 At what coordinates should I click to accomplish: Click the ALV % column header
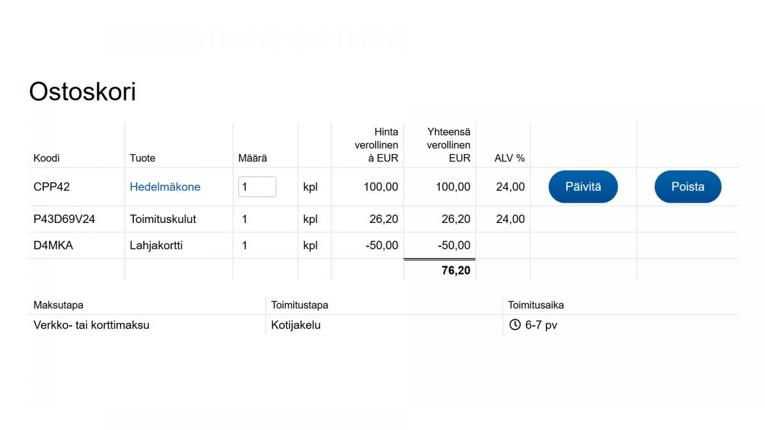click(x=509, y=158)
